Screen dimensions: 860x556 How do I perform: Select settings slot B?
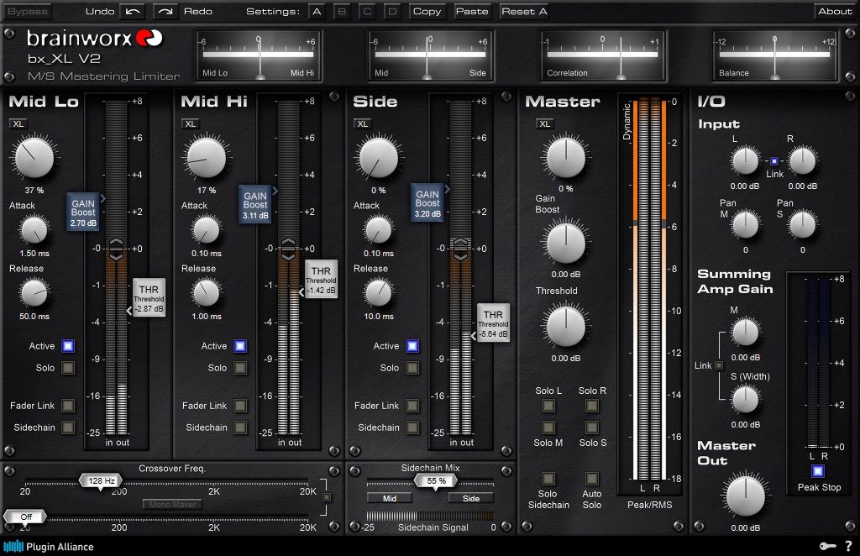coord(342,12)
